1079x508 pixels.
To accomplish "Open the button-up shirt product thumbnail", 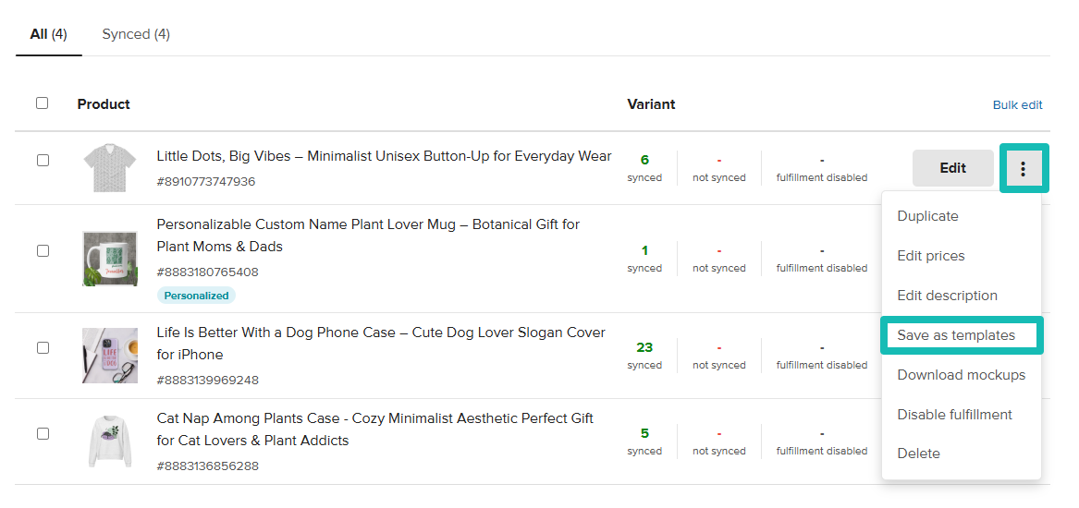I will tap(109, 168).
